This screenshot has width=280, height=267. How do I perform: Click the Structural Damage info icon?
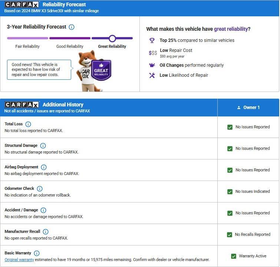[x=43, y=146]
